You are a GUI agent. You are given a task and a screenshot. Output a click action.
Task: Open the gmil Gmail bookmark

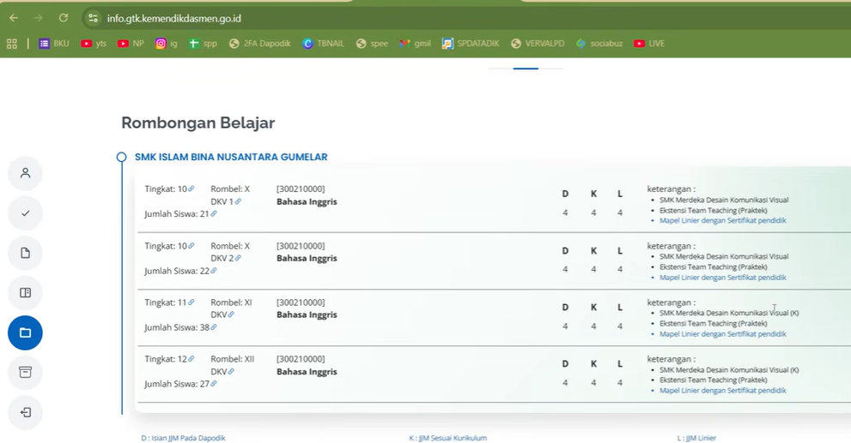click(415, 44)
